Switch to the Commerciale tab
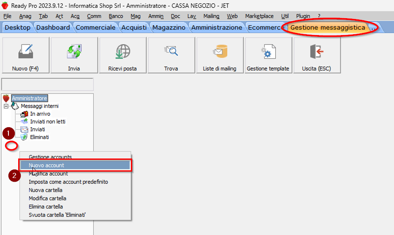 [x=95, y=27]
